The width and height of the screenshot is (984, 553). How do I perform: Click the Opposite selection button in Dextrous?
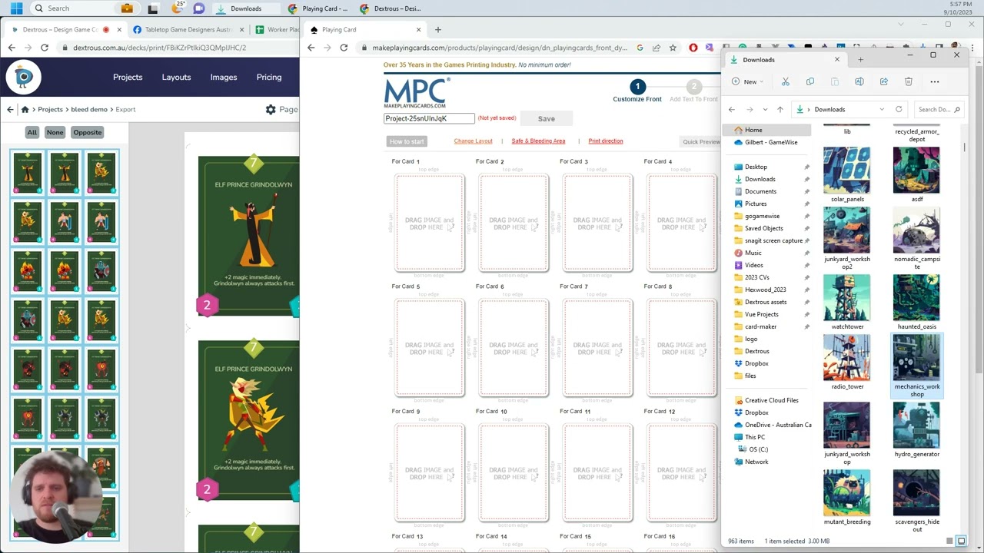[x=88, y=132]
